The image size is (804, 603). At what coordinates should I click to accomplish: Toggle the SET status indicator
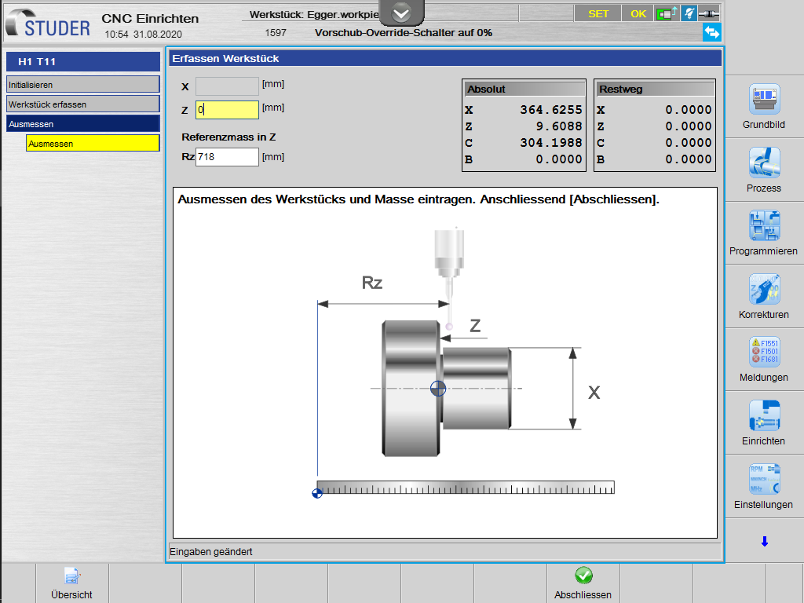(x=598, y=13)
